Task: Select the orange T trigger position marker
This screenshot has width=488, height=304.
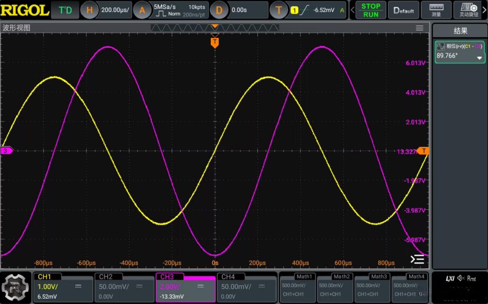Action: [x=215, y=42]
